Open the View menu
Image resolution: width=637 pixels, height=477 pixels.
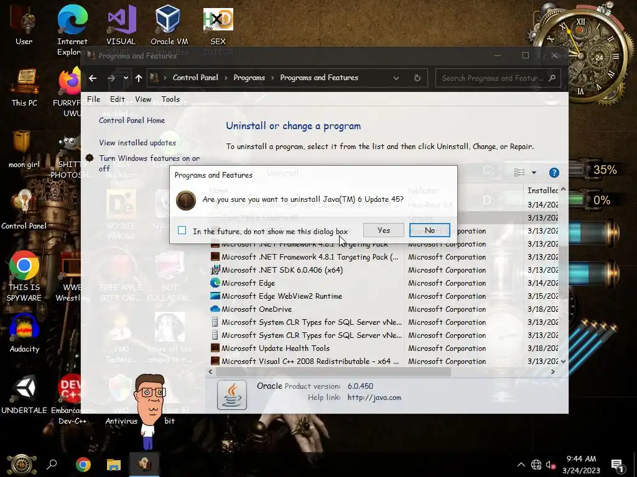(x=143, y=99)
